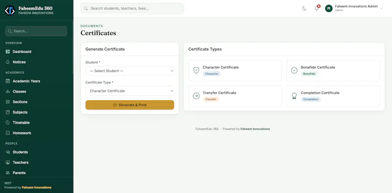Viewport: 392px width, 193px height.
Task: Expand the admin user menu chevron
Action: coord(382,8)
